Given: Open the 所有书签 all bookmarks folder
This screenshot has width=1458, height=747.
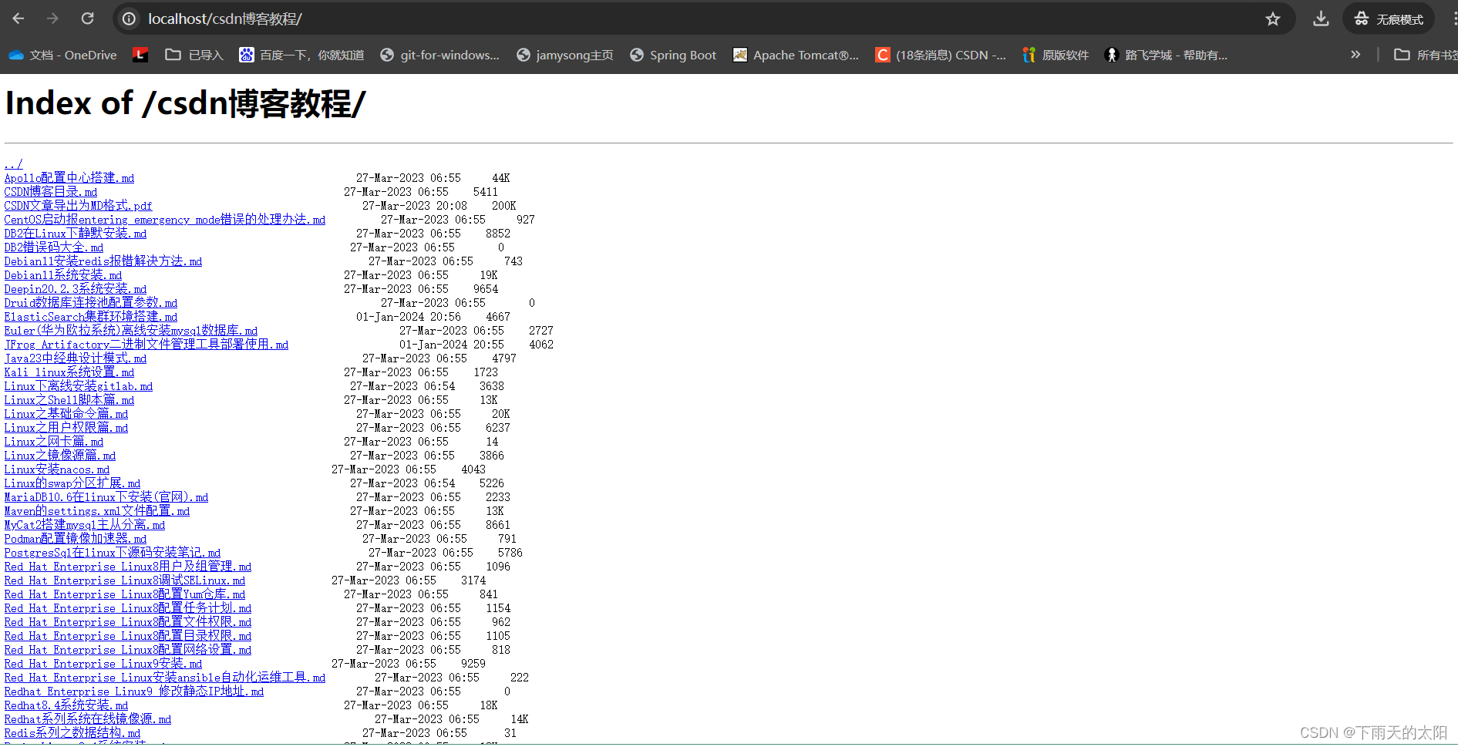Looking at the screenshot, I should [1426, 55].
